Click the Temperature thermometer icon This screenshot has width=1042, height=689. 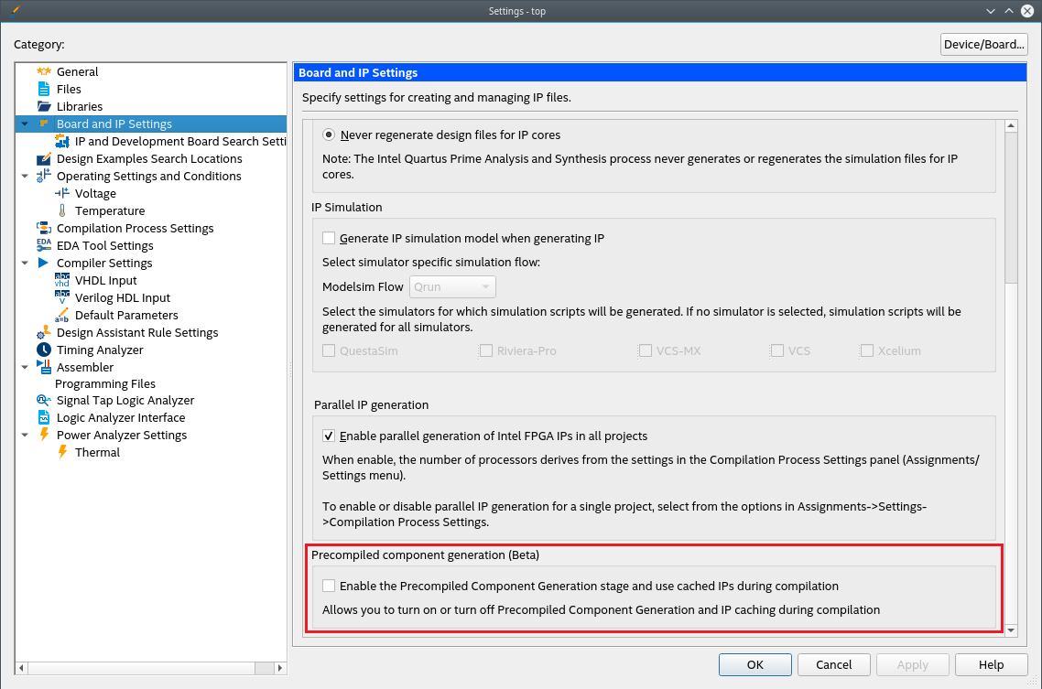pyautogui.click(x=61, y=210)
